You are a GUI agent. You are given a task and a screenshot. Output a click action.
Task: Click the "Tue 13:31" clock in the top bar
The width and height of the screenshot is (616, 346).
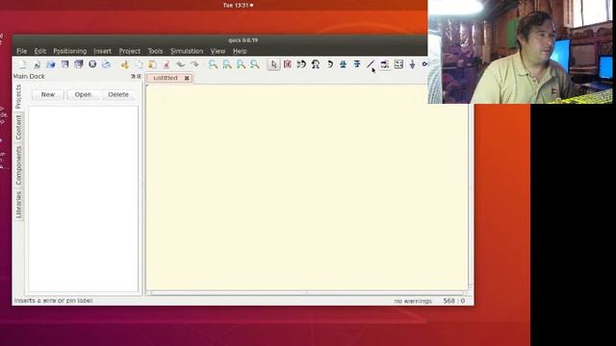pyautogui.click(x=236, y=5)
